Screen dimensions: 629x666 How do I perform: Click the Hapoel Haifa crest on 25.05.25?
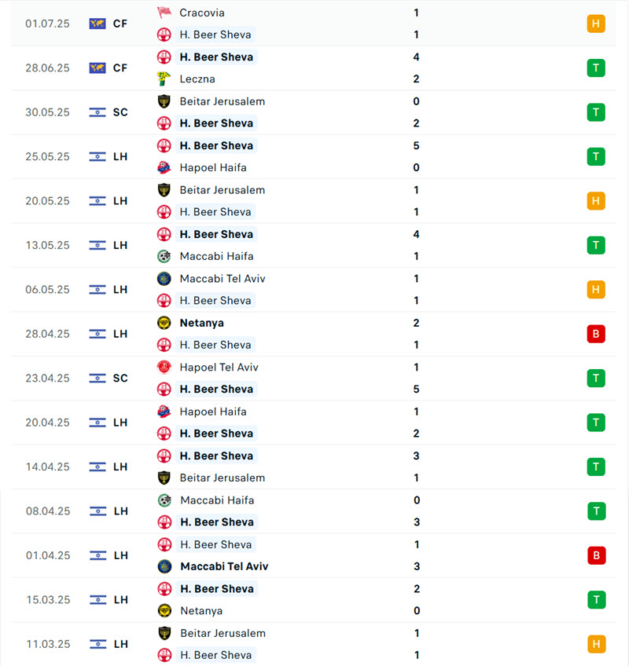click(x=164, y=168)
